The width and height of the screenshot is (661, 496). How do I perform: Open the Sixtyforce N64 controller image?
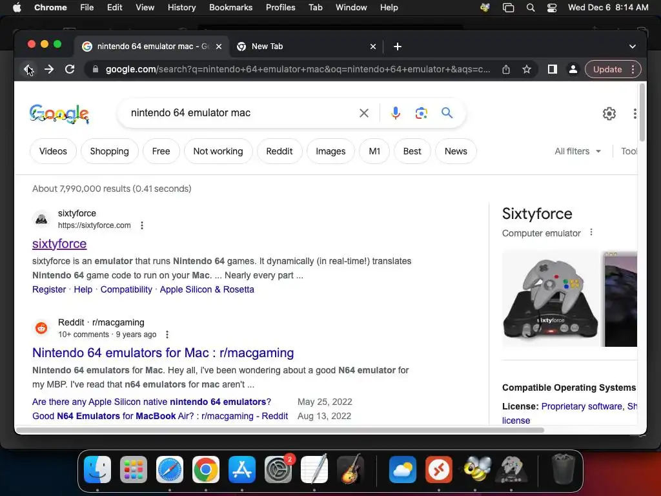pyautogui.click(x=550, y=298)
